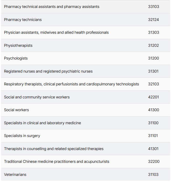Screen dimensions: 171x182
Task: Click the Veterinarians row text
Action: click(15, 175)
